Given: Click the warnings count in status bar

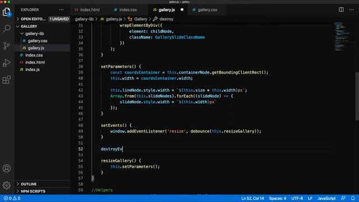Looking at the screenshot, I should tap(17, 198).
